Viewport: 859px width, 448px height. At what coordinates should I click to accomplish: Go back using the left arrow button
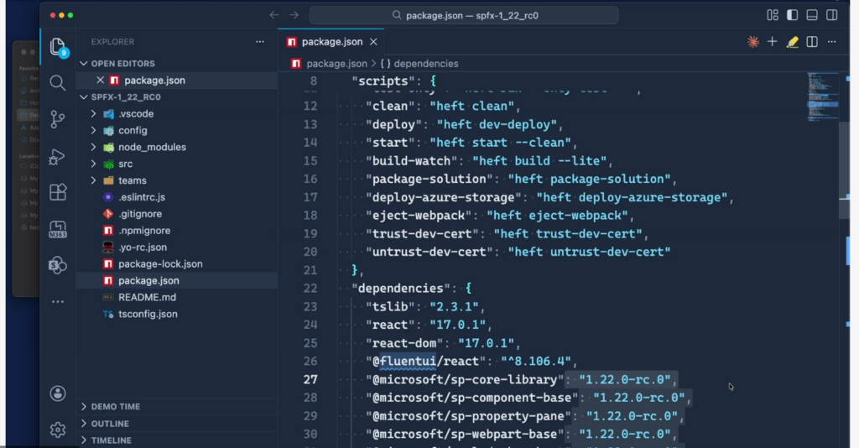pos(273,15)
